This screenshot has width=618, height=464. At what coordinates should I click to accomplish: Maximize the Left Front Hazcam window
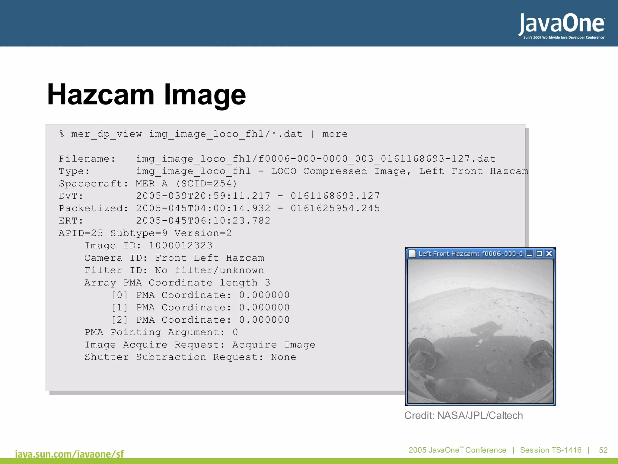point(539,254)
